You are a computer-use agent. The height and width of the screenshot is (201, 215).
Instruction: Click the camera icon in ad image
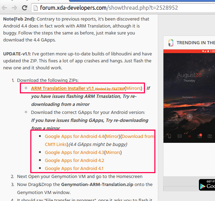[210, 136]
